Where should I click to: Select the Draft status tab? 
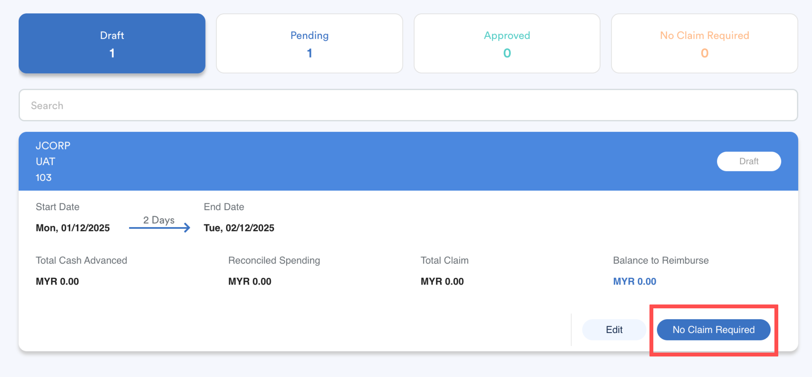click(x=112, y=43)
